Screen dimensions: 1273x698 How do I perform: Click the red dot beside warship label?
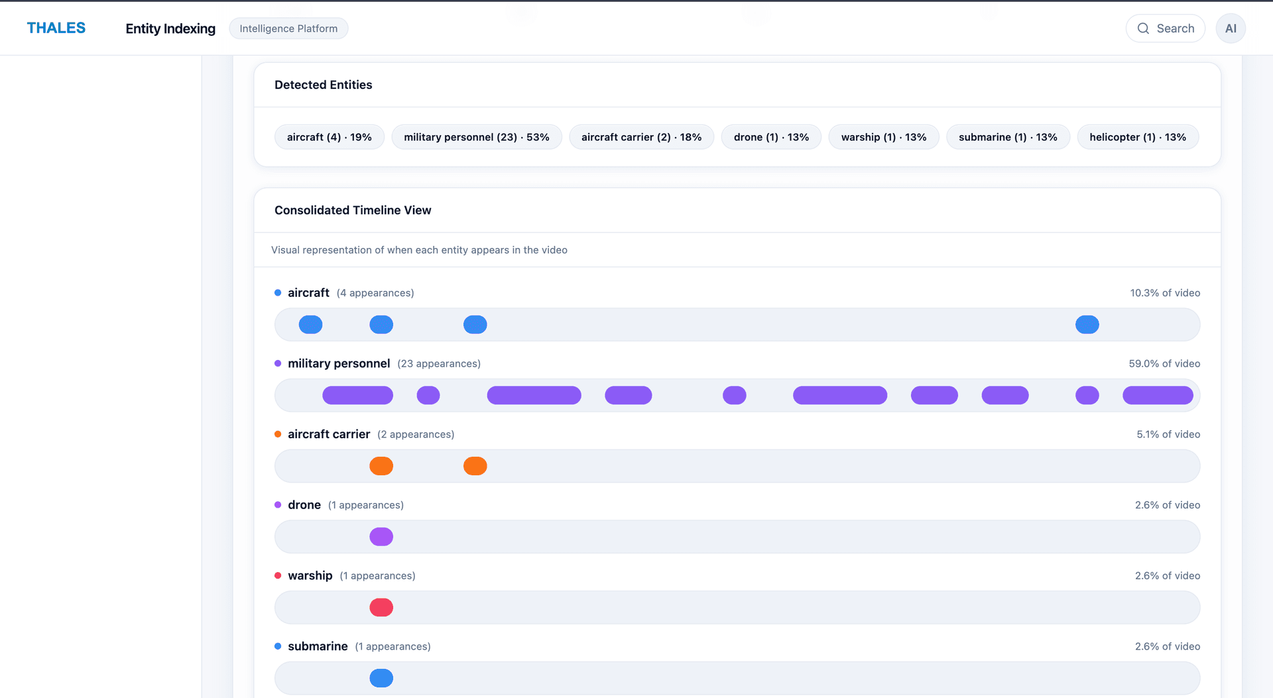click(x=277, y=575)
